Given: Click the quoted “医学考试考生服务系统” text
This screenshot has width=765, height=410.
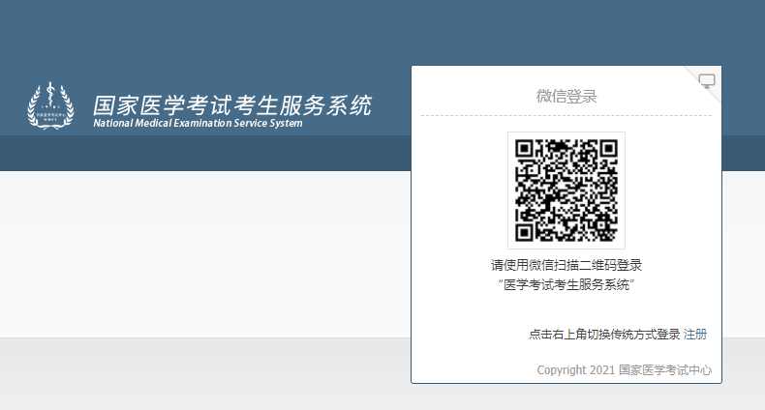Looking at the screenshot, I should point(566,284).
